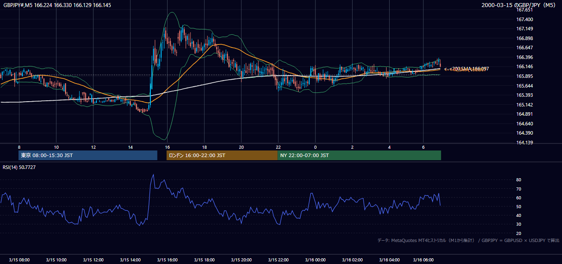Click RSI axis level 60
This screenshot has width=562, height=264.
(519, 198)
